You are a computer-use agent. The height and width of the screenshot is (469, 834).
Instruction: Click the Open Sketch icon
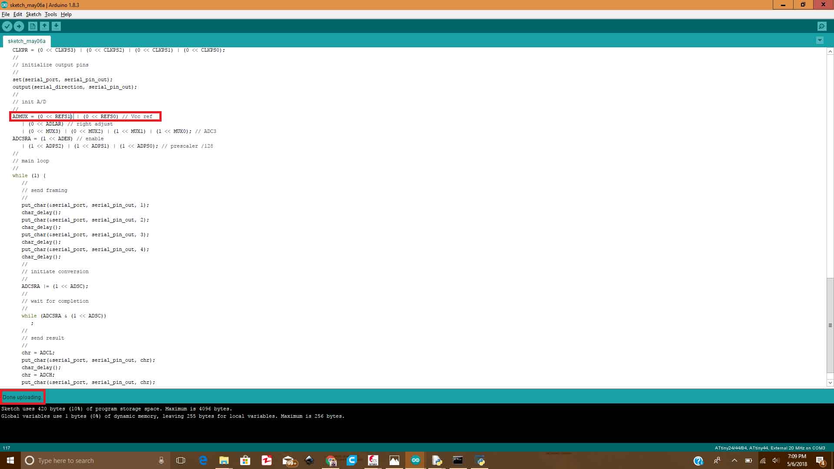[45, 26]
